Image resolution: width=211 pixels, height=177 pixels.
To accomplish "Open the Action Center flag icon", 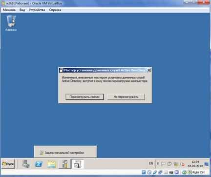I will tap(163, 164).
